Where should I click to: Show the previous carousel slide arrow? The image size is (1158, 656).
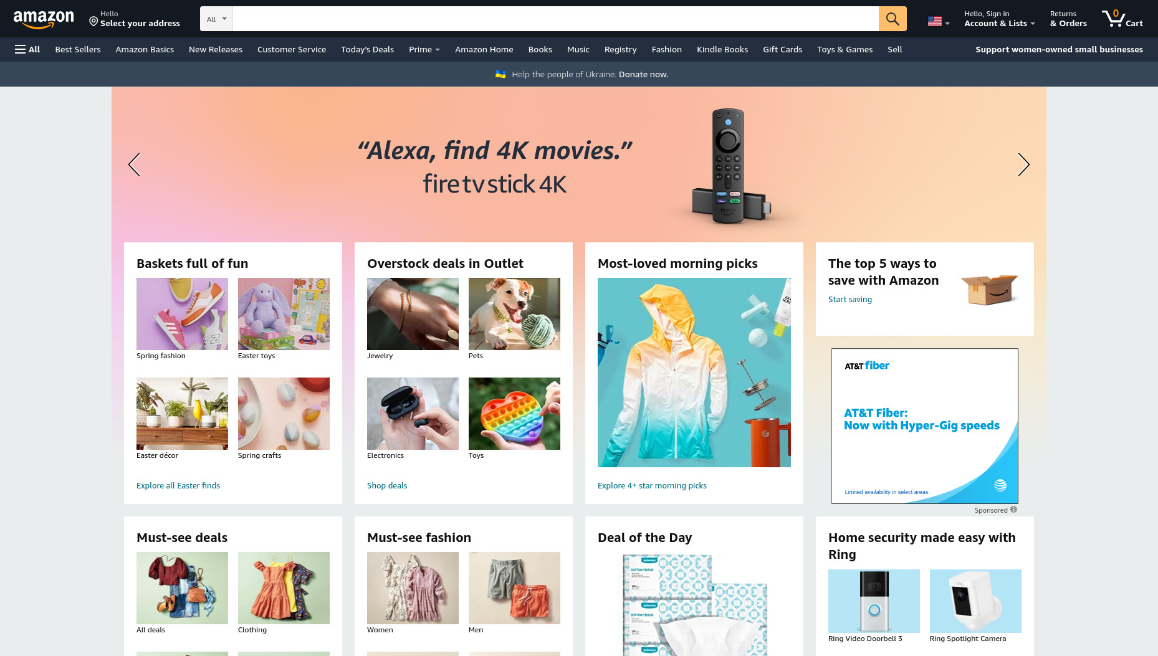134,164
